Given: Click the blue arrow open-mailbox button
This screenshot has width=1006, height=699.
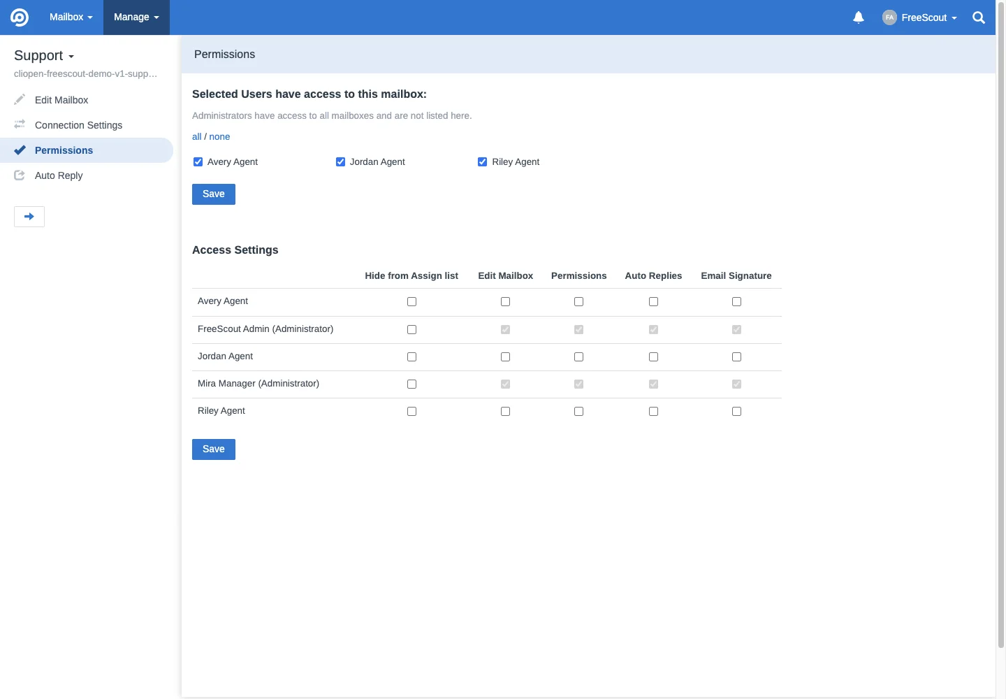Looking at the screenshot, I should click(29, 217).
